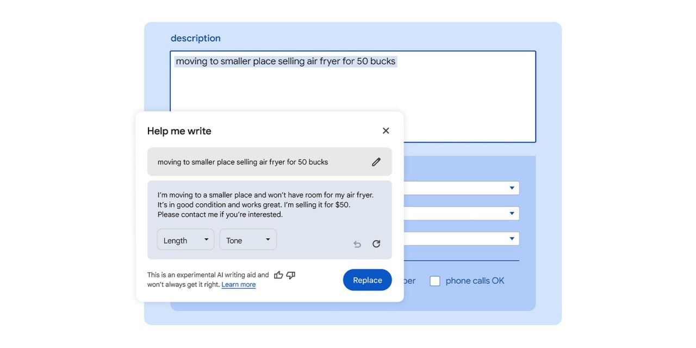
Task: Expand the first dropdown in the form
Action: (511, 188)
